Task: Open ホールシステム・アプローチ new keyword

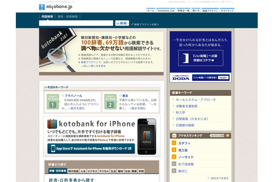Action: [x=196, y=100]
